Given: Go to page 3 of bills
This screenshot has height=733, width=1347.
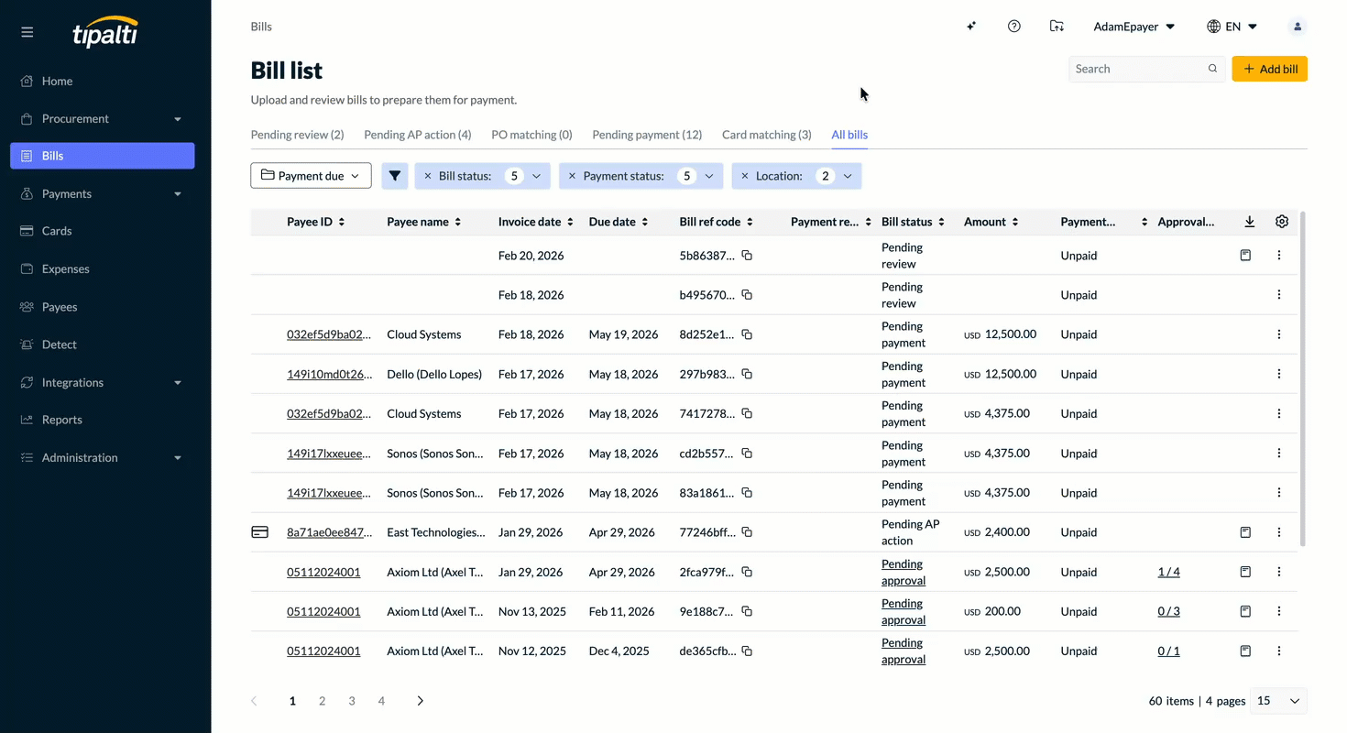Looking at the screenshot, I should click(x=352, y=701).
